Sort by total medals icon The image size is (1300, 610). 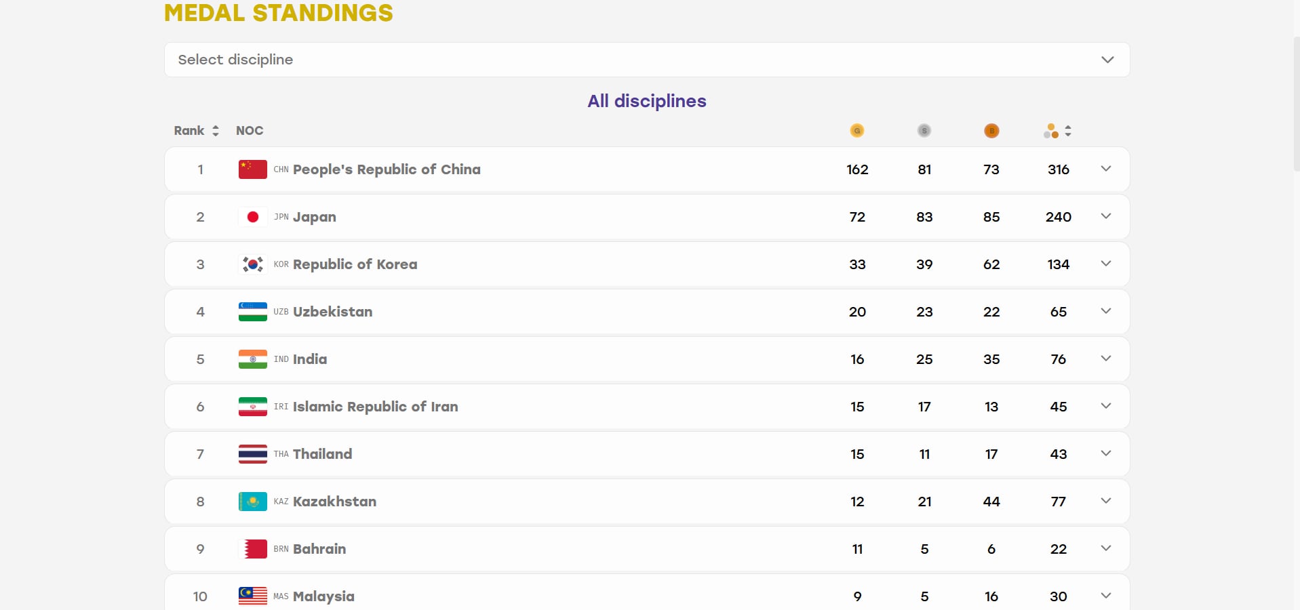click(x=1057, y=131)
